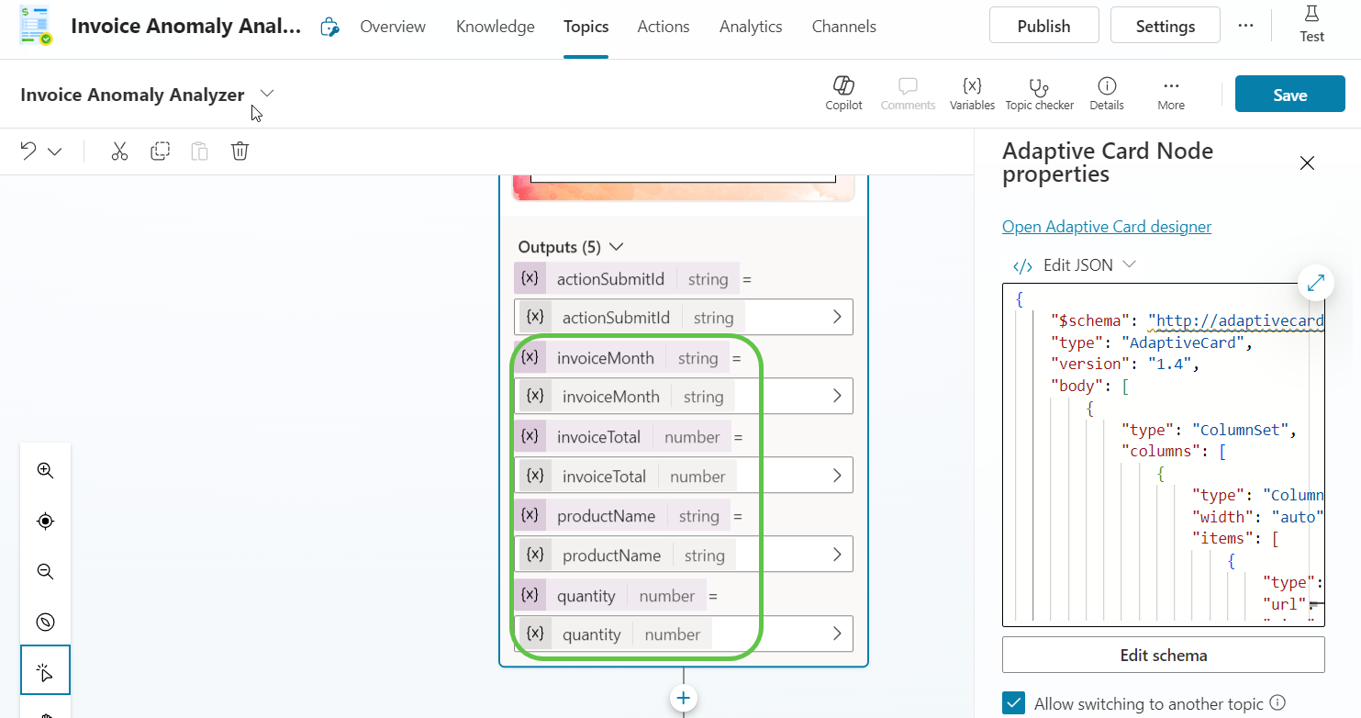Click the Delete trash icon
The image size is (1361, 718).
click(x=240, y=151)
